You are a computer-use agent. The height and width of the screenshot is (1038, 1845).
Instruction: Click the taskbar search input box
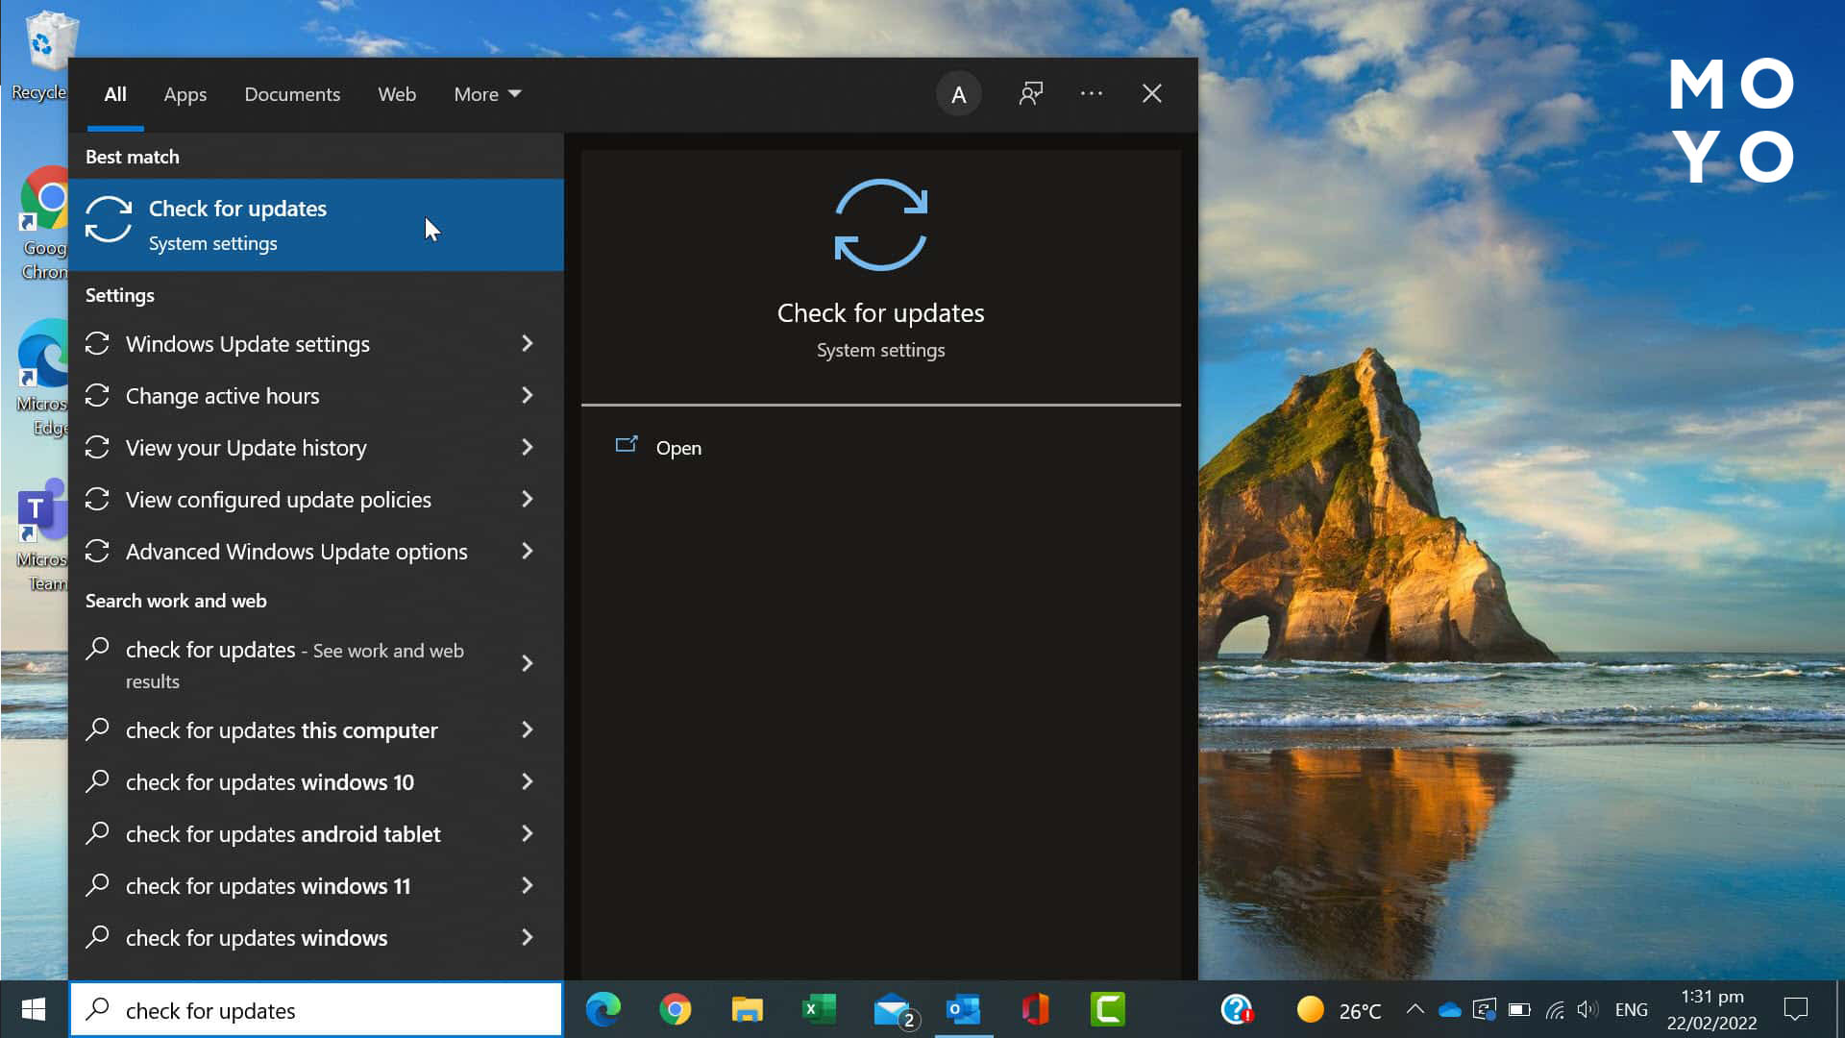[x=316, y=1010]
